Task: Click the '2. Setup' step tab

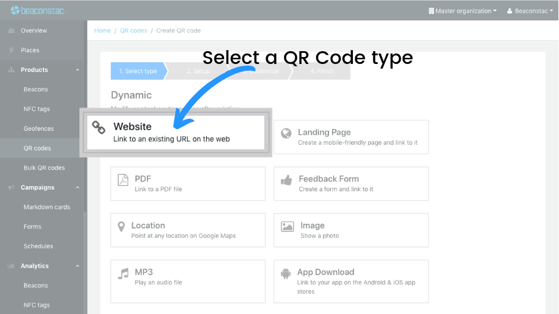Action: pyautogui.click(x=198, y=71)
